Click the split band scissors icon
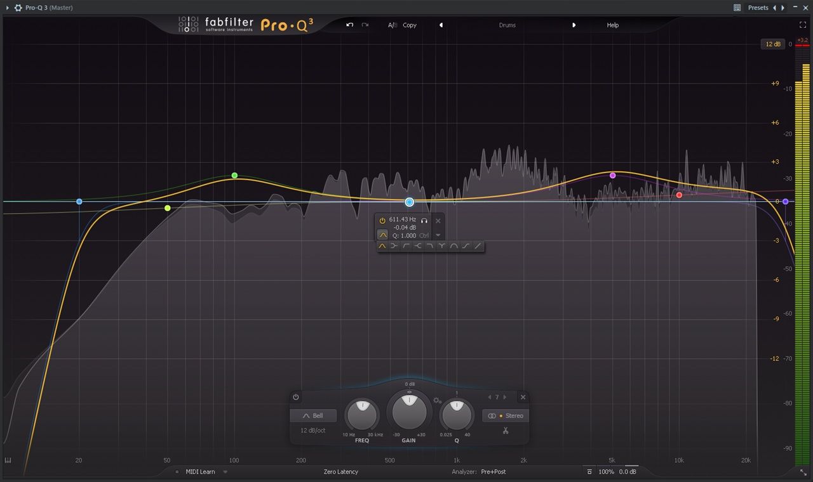 tap(506, 431)
